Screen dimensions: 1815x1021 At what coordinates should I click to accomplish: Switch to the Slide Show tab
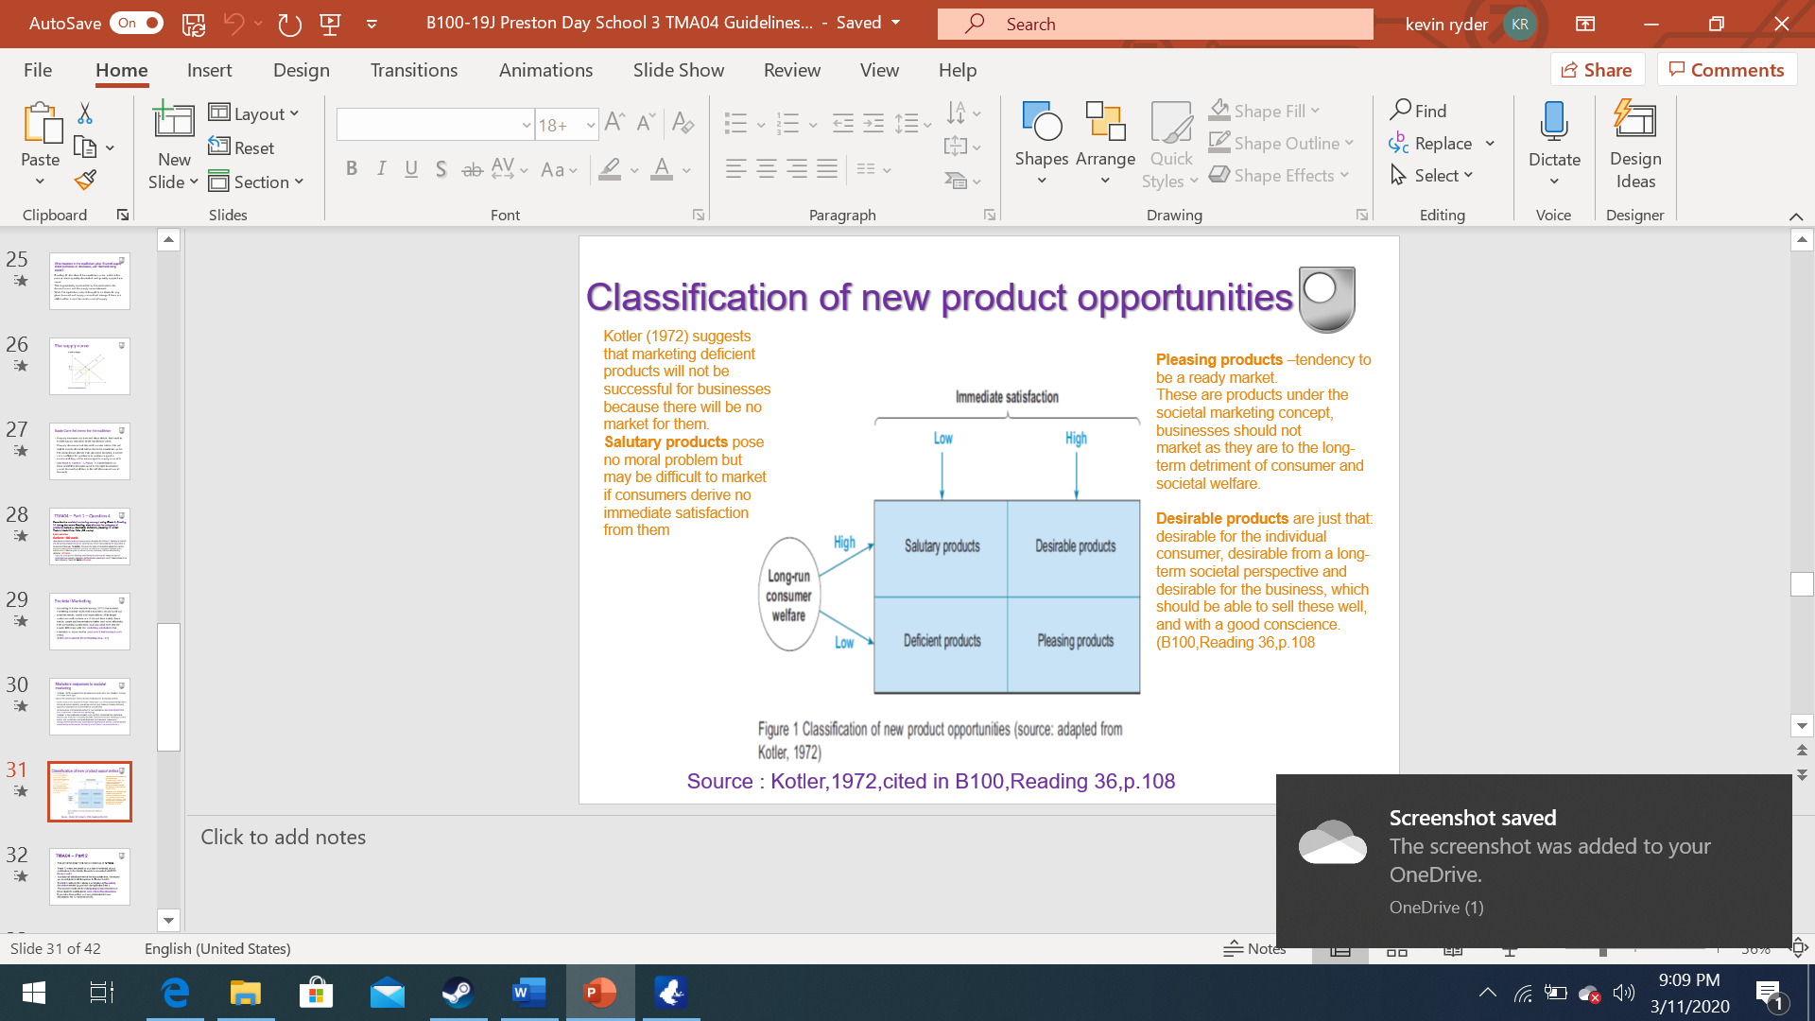679,70
